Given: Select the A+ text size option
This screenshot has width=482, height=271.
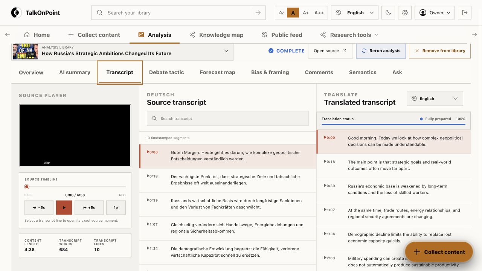Looking at the screenshot, I should [306, 13].
